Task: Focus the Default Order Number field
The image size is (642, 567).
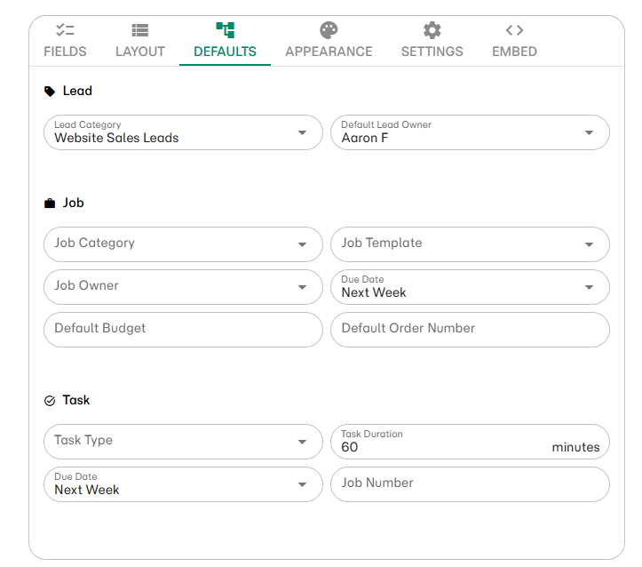Action: [x=470, y=330]
